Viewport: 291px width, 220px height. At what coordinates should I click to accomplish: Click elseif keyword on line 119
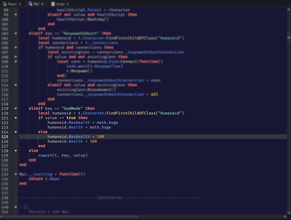click(36, 108)
